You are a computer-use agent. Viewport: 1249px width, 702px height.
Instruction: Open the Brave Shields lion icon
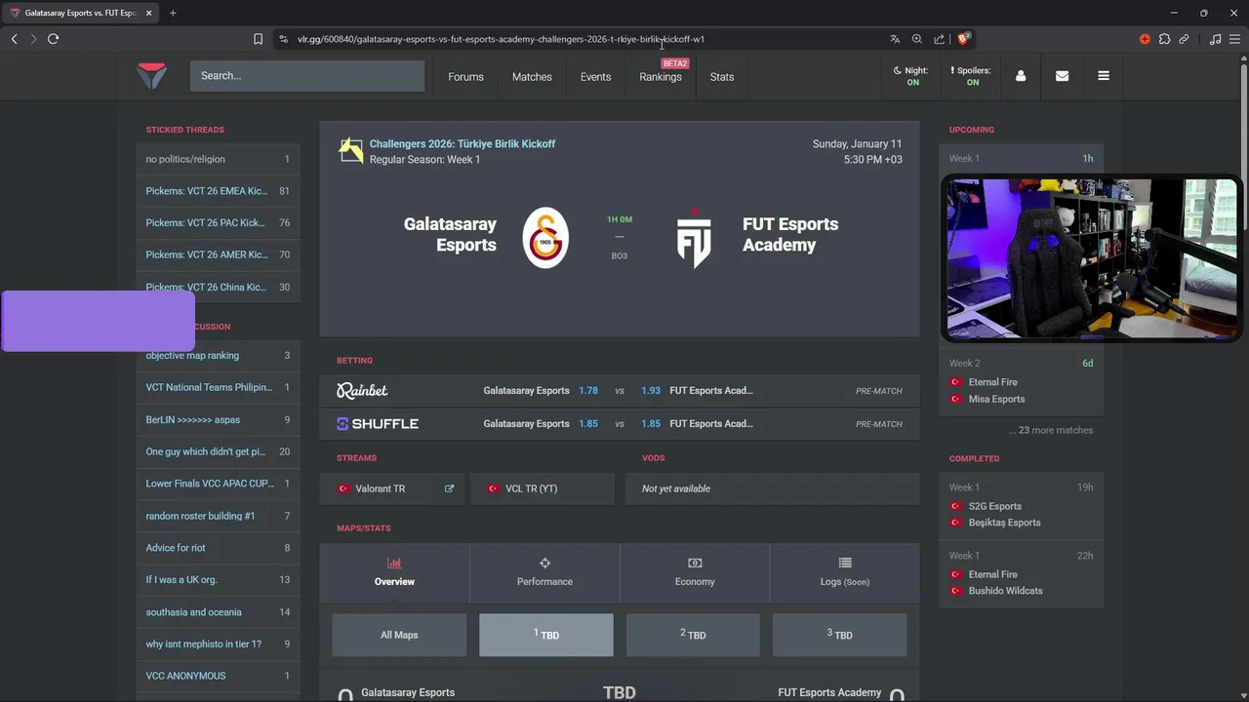pos(963,39)
